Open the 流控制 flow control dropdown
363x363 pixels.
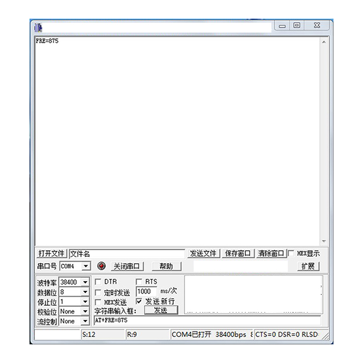coord(85,321)
